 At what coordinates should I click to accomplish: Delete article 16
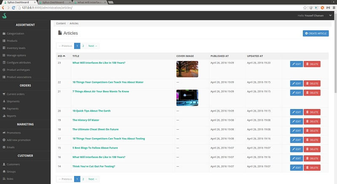point(312,158)
